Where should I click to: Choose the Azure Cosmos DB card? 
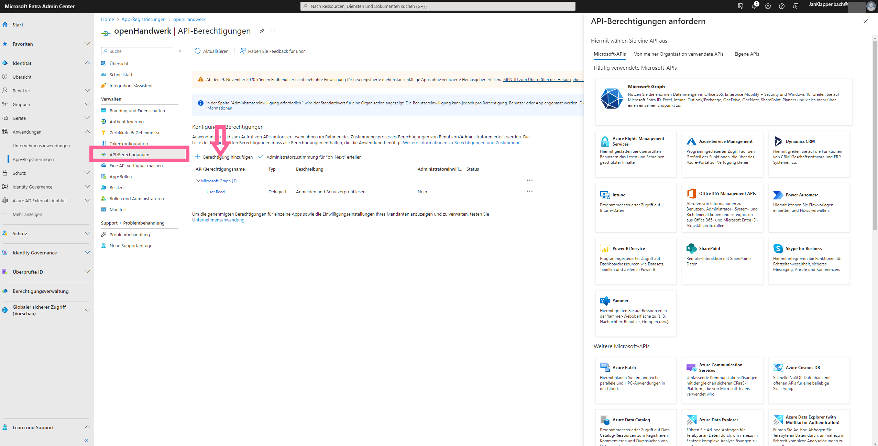coord(809,380)
